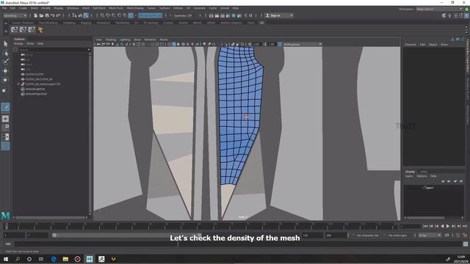Open the Channels menu in the Channel Box
Image resolution: width=470 pixels, height=264 pixels.
click(x=411, y=44)
